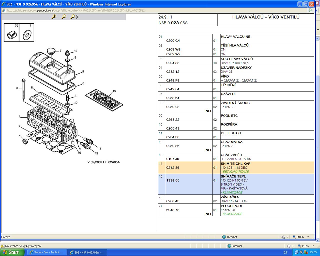Viewport: 320px width, 256px height.
Task: Open the protected mode security dropdown arrow
Action: [287, 237]
